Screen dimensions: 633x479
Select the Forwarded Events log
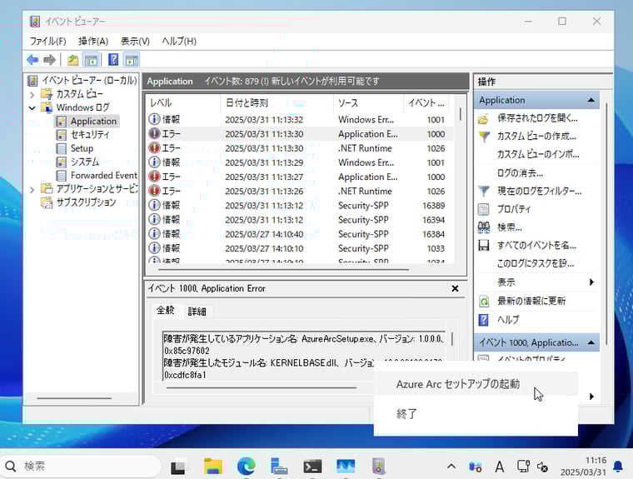point(97,175)
